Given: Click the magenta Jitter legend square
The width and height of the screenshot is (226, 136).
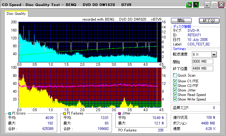Looking at the screenshot, I should tap(120, 113).
